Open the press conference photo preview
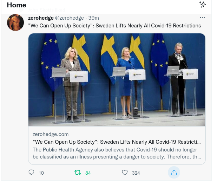The width and height of the screenshot is (217, 181). pos(117,80)
